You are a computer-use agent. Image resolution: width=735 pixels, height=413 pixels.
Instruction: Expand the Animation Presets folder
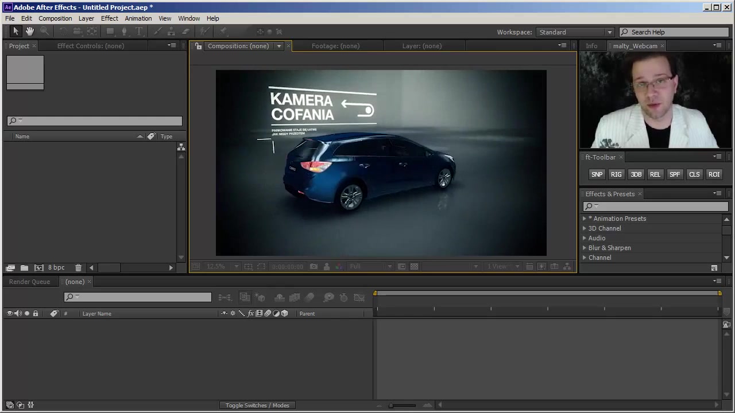tap(585, 219)
